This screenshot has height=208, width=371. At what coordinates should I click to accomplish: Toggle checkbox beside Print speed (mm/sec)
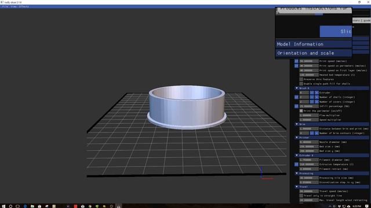tap(296, 61)
